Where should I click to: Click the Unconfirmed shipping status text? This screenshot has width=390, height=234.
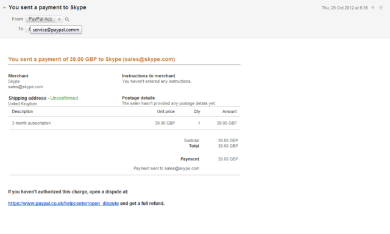(64, 98)
